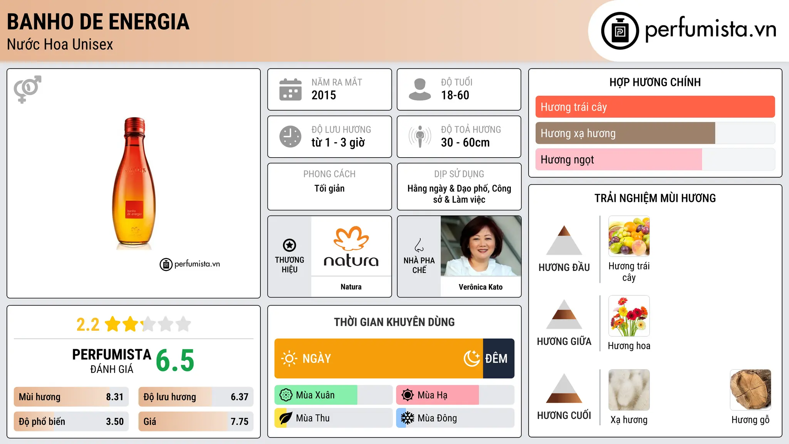Click the Mùa Xuân season bar
Screen dimensions: 789x444
333,395
